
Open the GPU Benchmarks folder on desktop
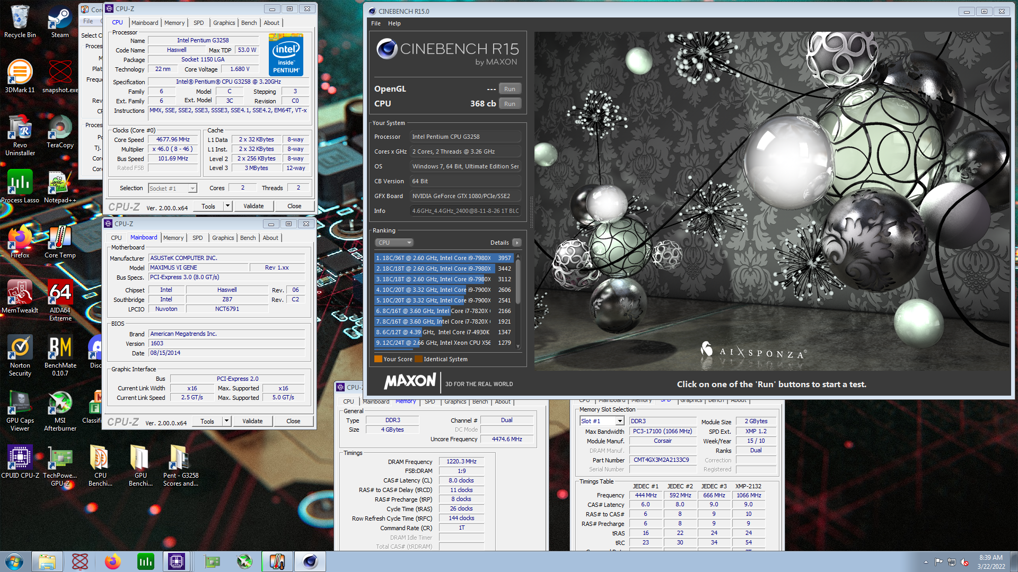(141, 466)
